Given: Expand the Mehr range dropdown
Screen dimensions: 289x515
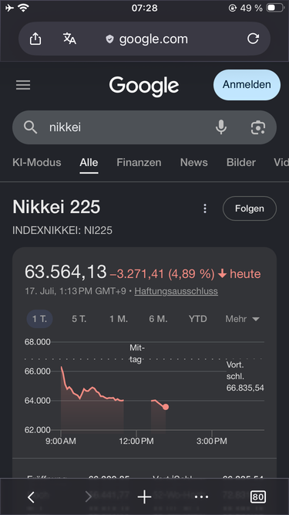Looking at the screenshot, I should [x=243, y=319].
